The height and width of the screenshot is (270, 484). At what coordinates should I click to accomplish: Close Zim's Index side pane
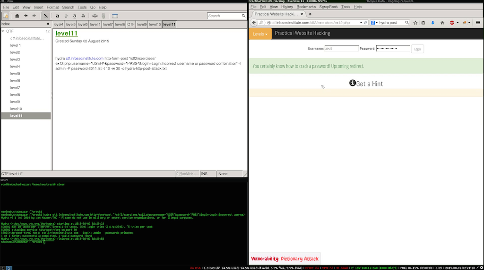pos(48,24)
